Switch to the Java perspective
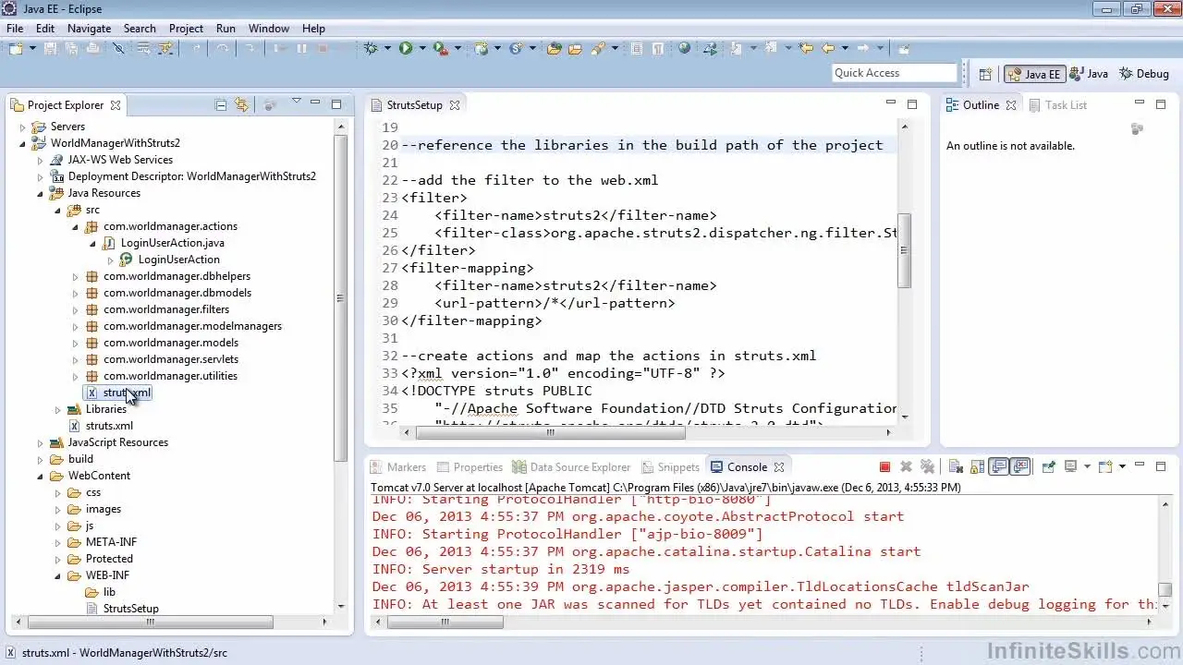Image resolution: width=1183 pixels, height=665 pixels. pos(1090,74)
